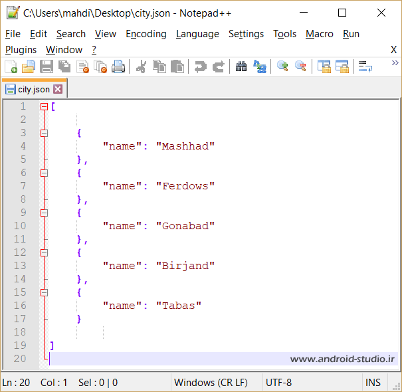Click the Print toolbar icon
Viewport: 402px width, 392px height.
(118, 66)
